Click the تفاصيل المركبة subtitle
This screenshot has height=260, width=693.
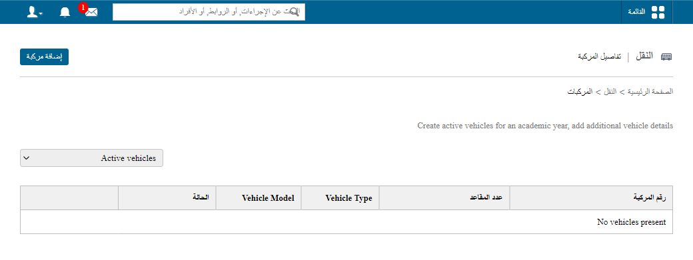click(x=599, y=57)
